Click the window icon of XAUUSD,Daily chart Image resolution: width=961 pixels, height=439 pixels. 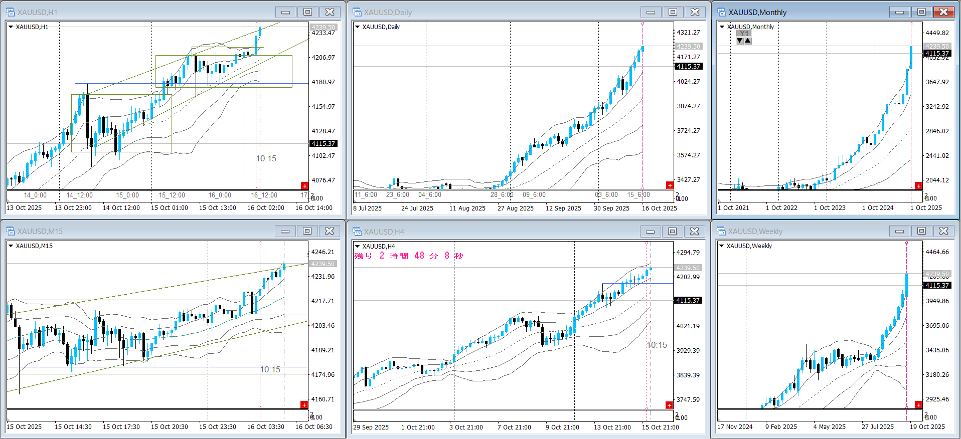pyautogui.click(x=357, y=12)
